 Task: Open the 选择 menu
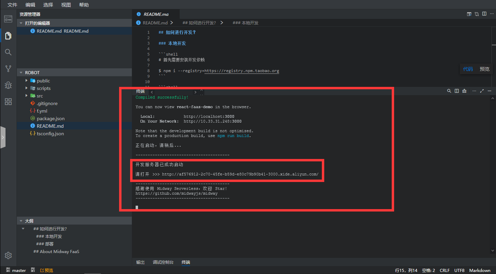pos(48,5)
